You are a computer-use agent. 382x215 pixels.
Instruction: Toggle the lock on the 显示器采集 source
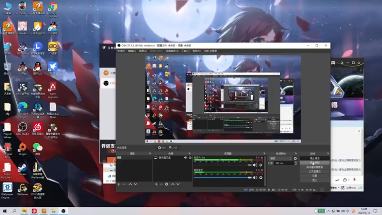[190, 158]
